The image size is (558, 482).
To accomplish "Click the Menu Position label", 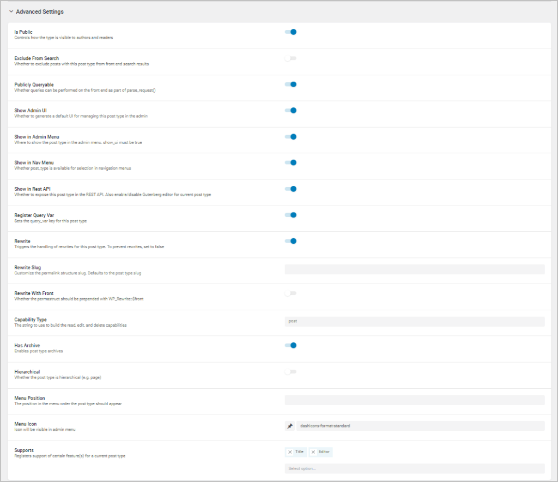I will point(29,398).
